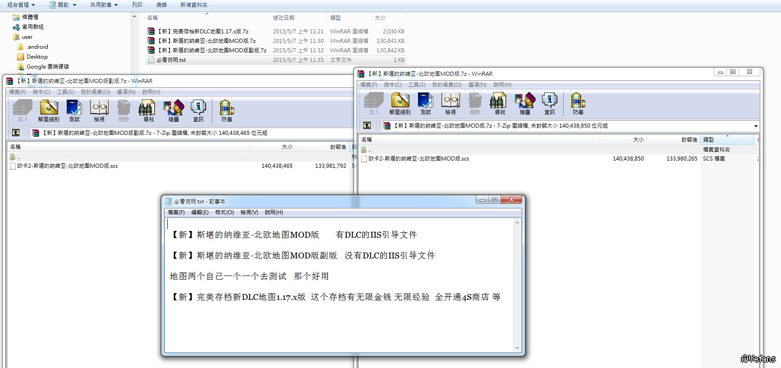
Task: Click 新增資料夾 button in Explorer toolbar
Action: [194, 5]
